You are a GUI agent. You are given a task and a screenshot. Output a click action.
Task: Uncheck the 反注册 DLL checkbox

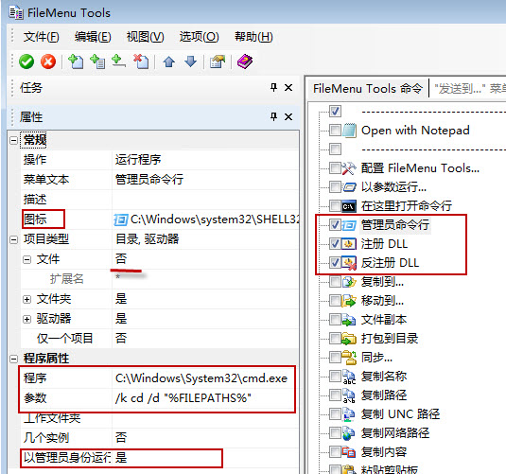(335, 262)
